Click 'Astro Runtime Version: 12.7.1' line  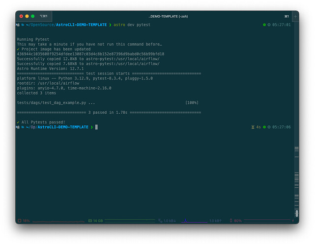(50, 69)
